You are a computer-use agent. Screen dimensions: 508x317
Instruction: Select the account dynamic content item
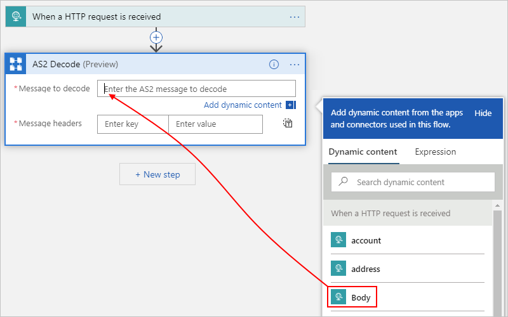coord(407,240)
